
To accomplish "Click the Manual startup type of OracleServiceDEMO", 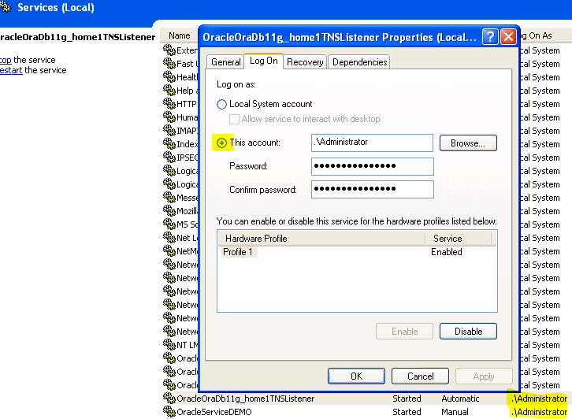I will point(455,412).
